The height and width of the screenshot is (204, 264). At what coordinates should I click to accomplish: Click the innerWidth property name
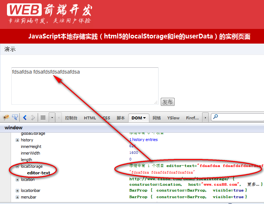30,153
